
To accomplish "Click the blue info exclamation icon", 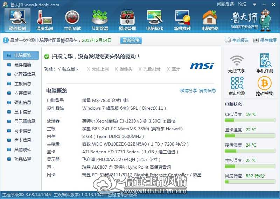I will [x=6, y=40].
